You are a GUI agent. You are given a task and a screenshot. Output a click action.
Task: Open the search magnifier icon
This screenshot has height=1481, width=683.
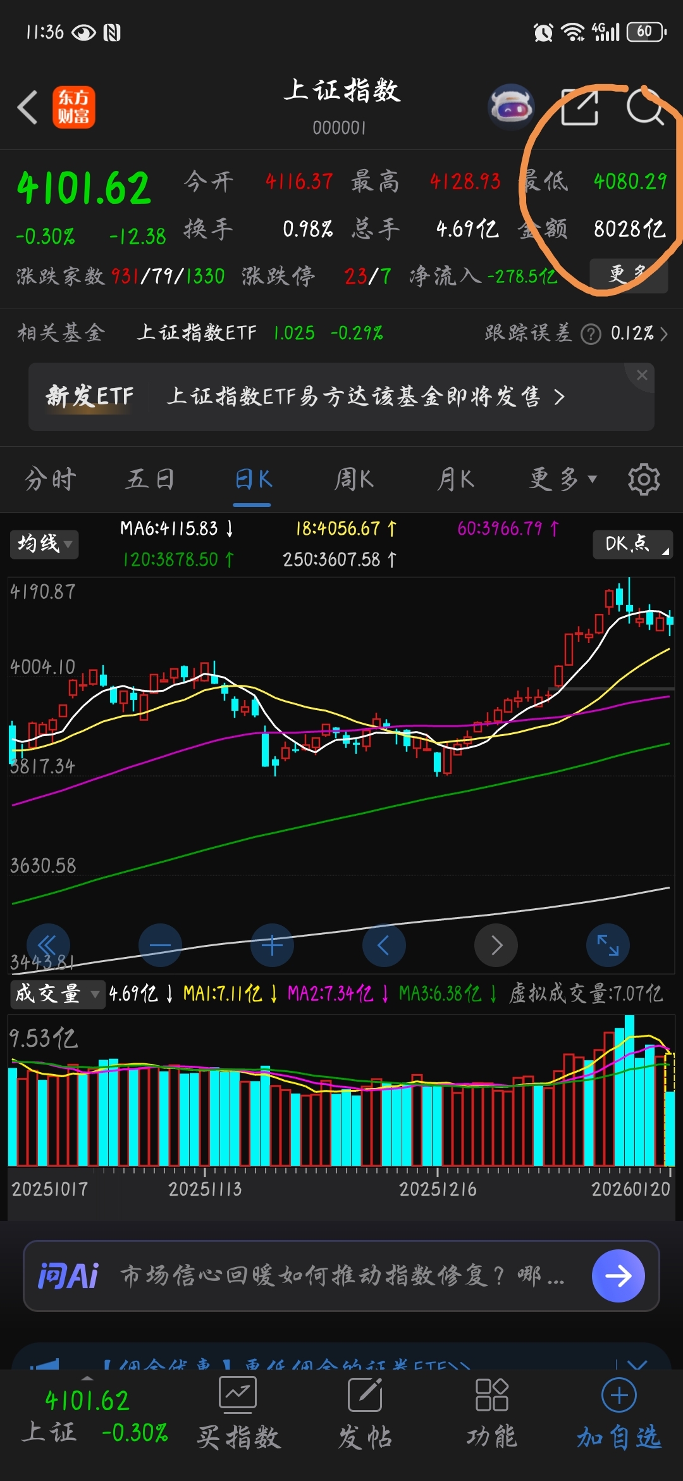tap(645, 107)
